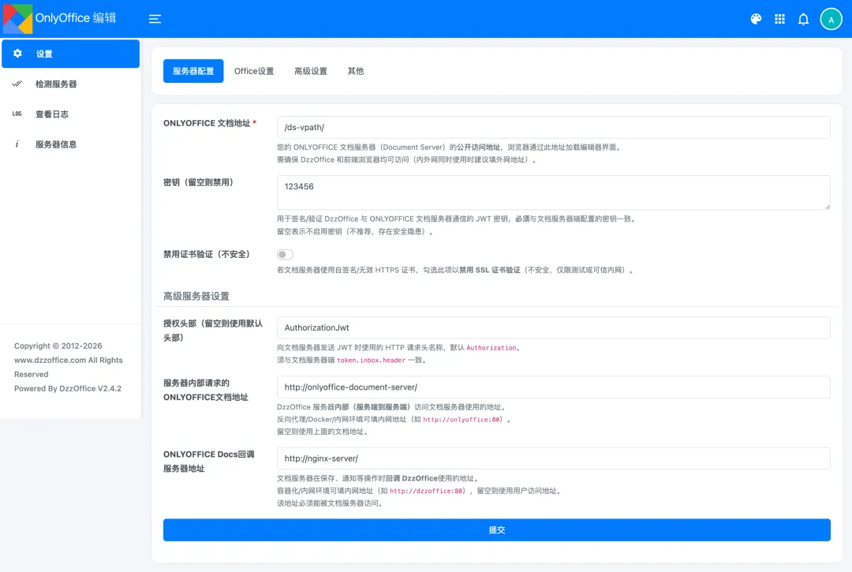852x572 pixels.
Task: Click the callback address field http://nginx-server/
Action: (x=553, y=458)
